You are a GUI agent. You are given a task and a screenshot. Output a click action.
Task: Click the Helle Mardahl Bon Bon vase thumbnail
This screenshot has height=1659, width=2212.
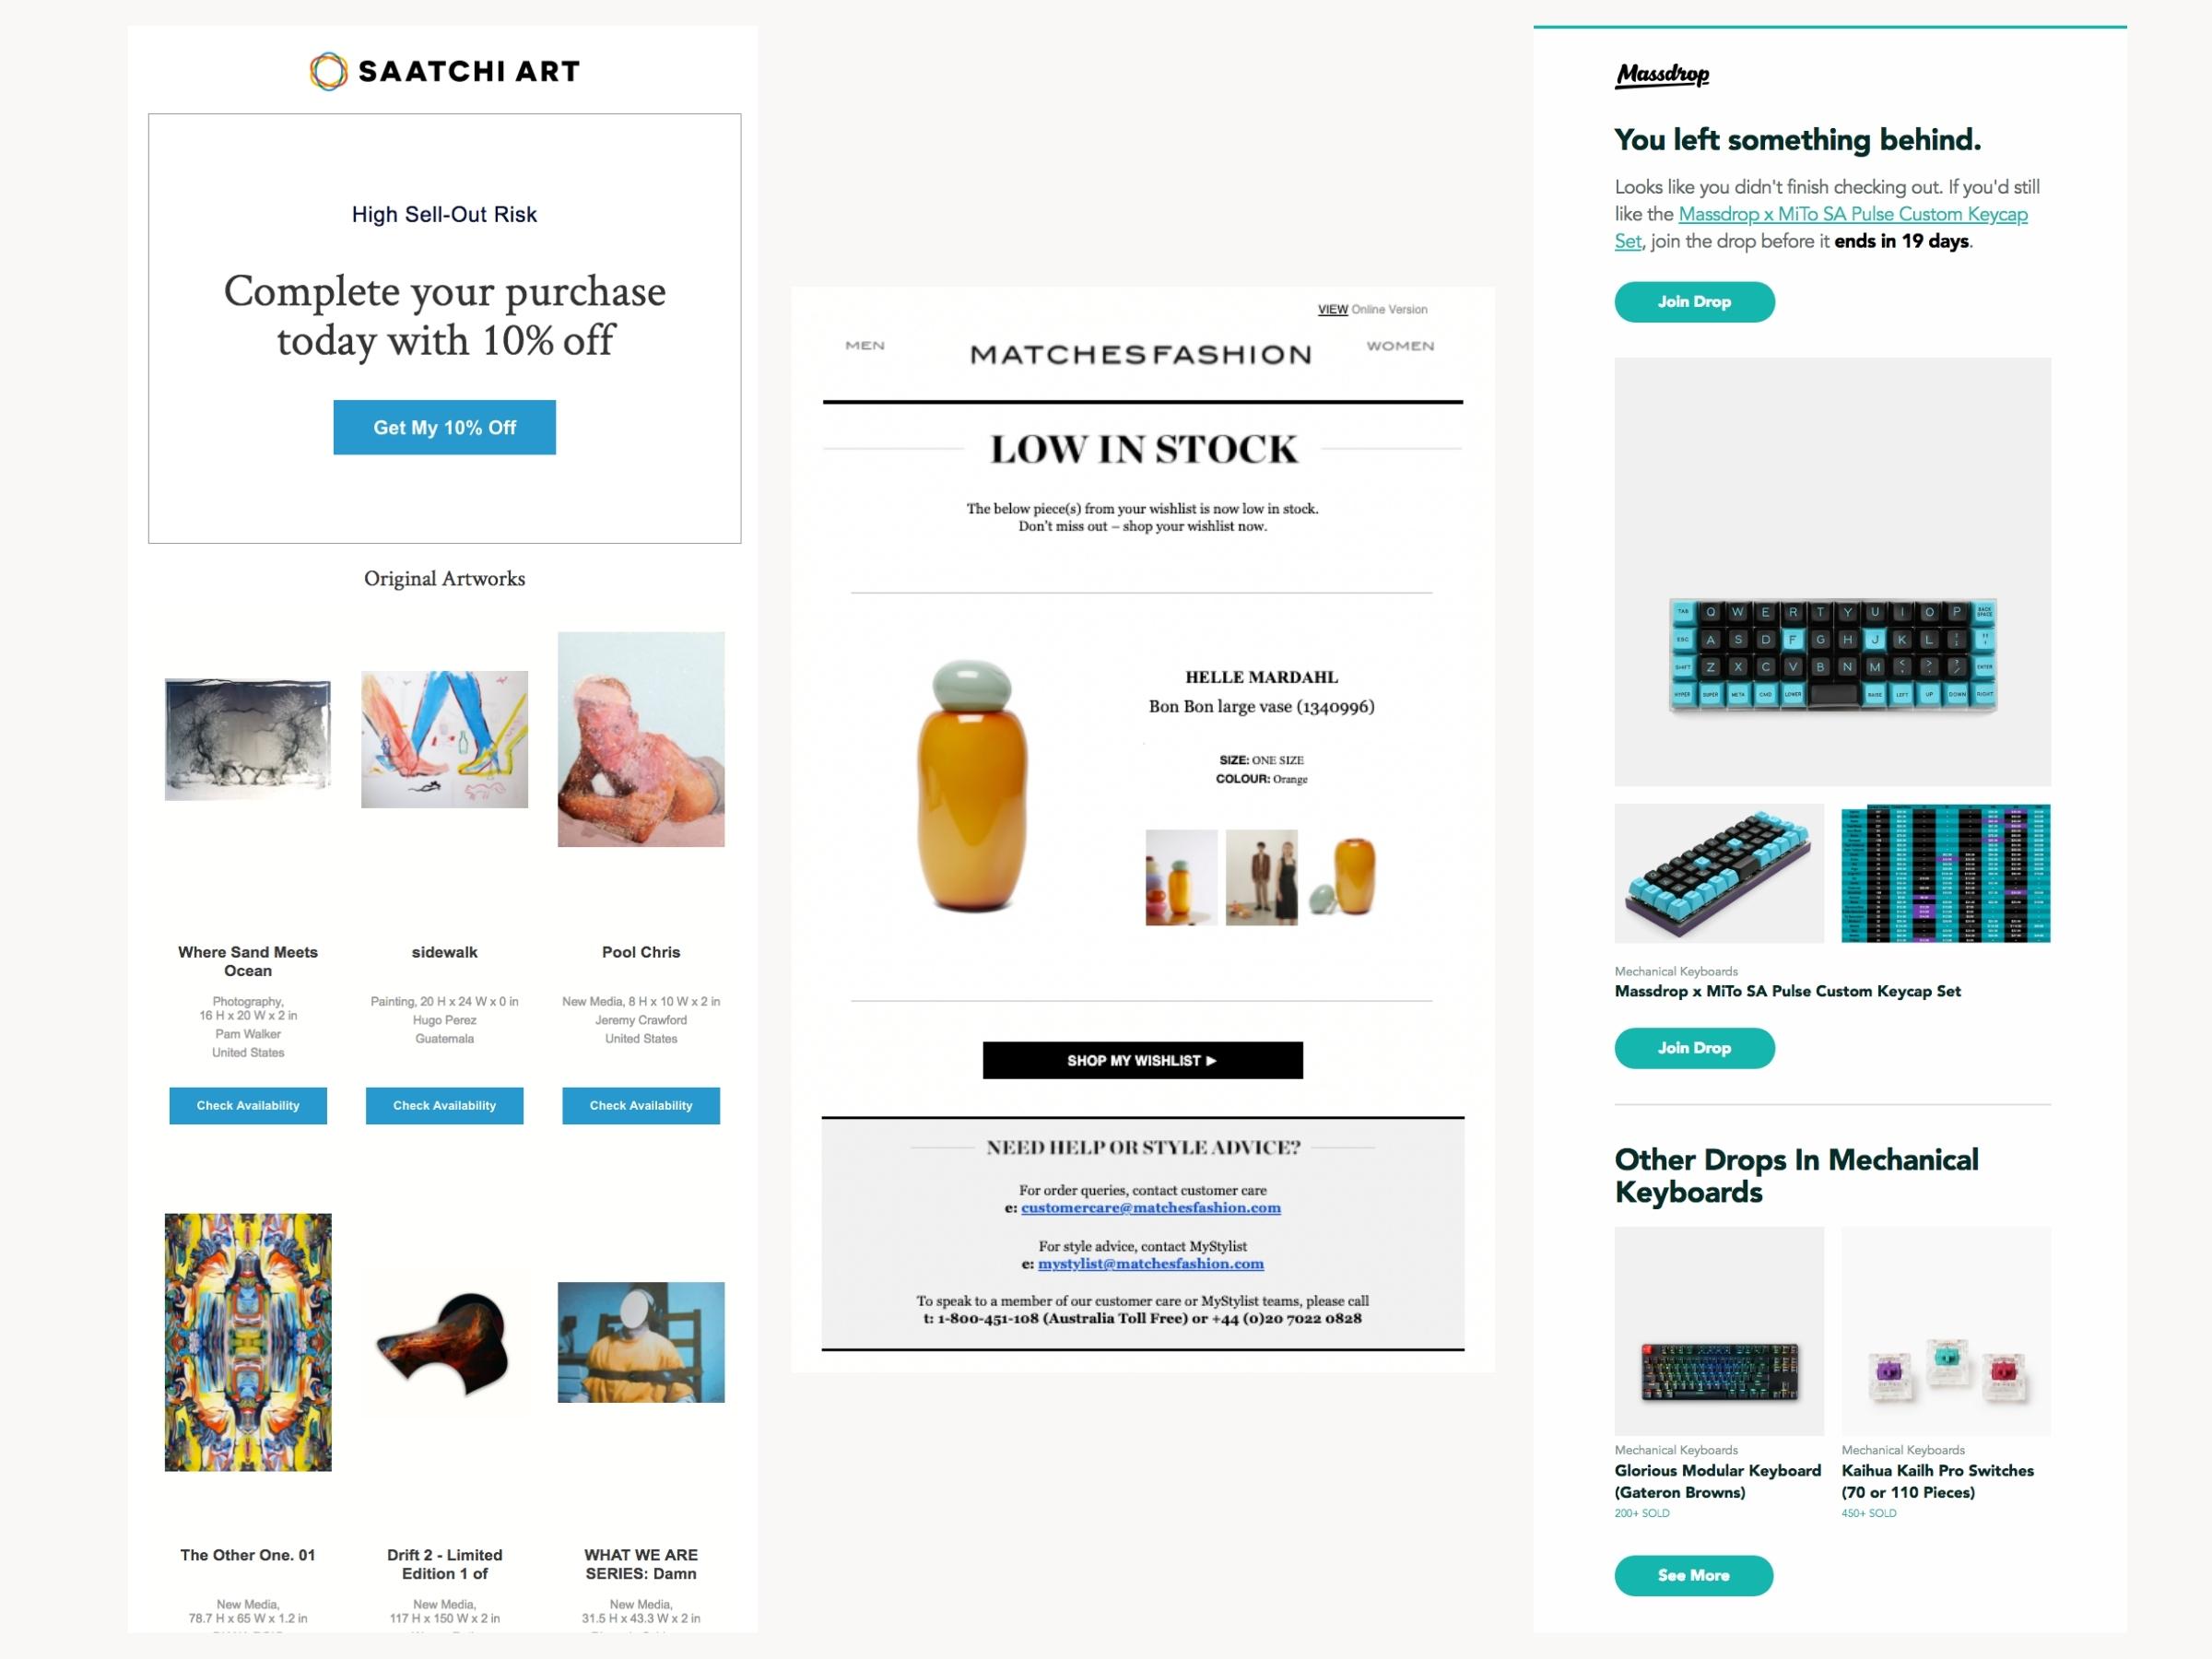(x=1177, y=873)
